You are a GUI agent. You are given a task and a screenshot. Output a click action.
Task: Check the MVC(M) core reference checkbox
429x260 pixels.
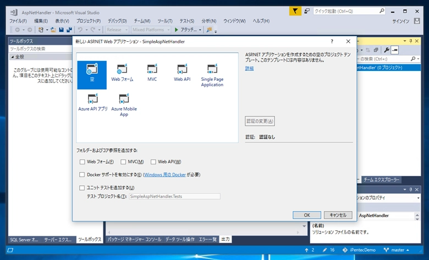pos(123,162)
